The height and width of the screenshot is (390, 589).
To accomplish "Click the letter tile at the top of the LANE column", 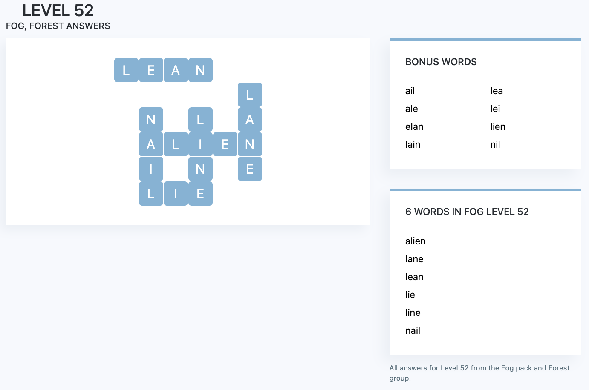I will [250, 95].
